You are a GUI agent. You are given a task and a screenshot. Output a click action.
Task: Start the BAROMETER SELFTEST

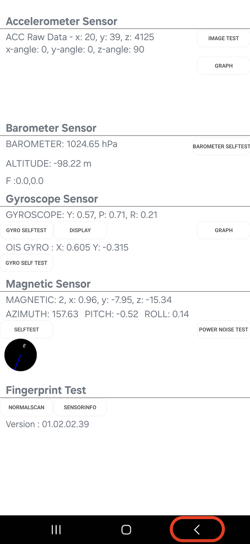pos(221,147)
